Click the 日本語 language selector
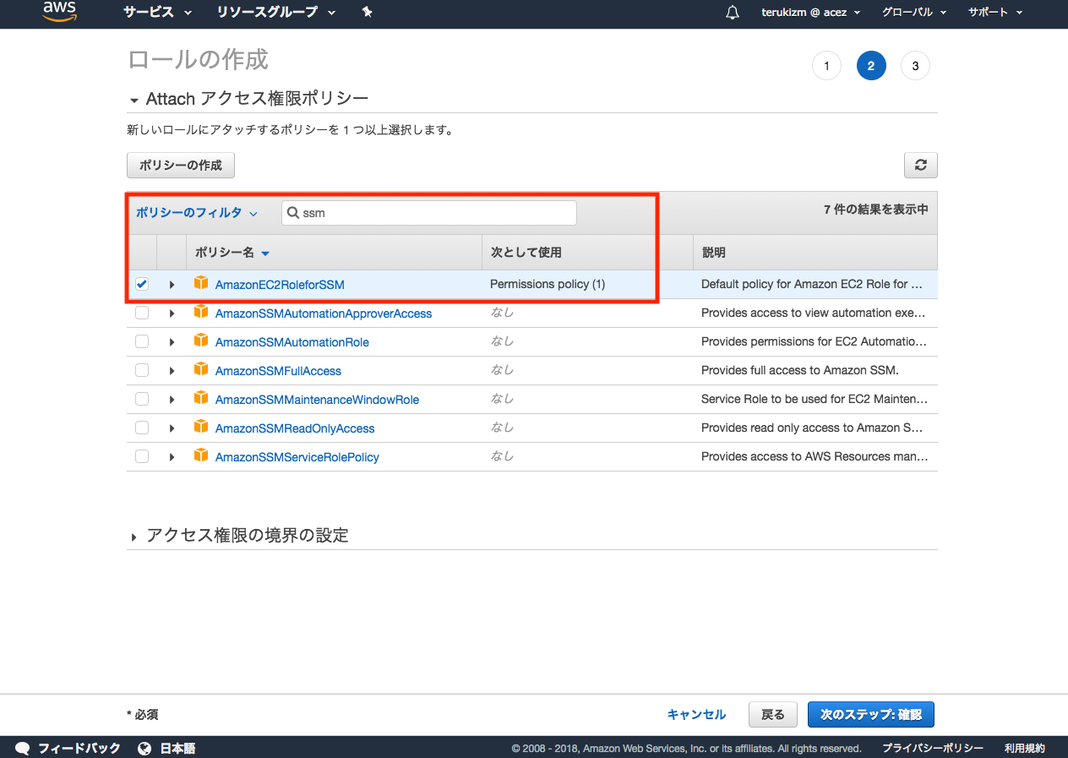The height and width of the screenshot is (758, 1068). click(166, 749)
